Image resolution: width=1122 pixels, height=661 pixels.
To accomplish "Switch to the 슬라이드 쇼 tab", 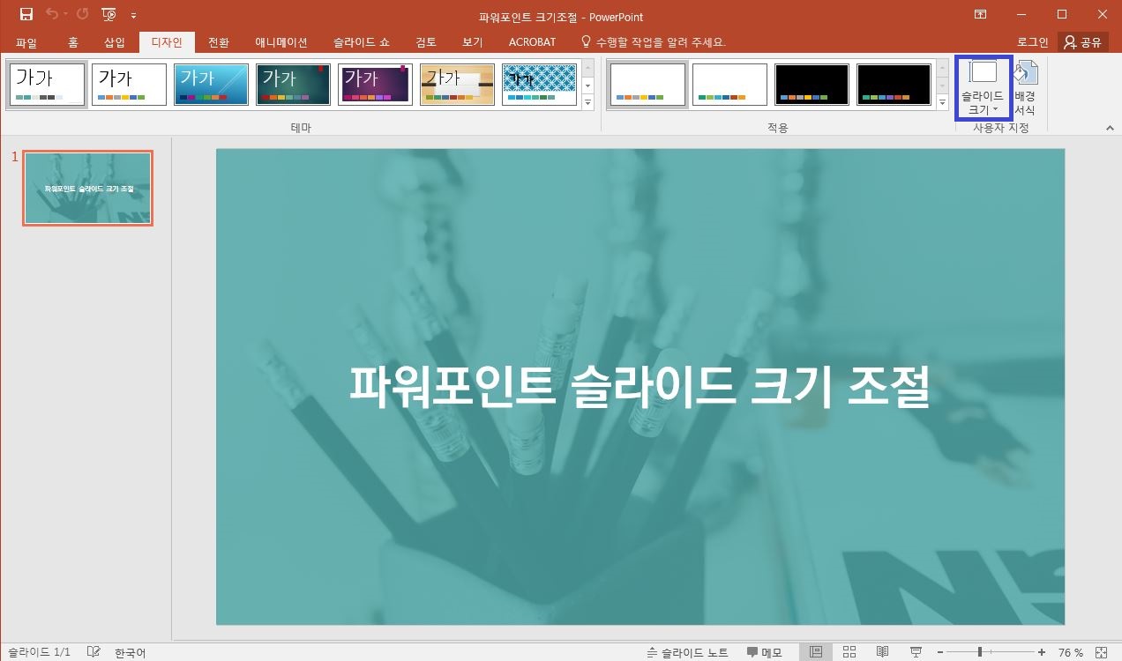I will click(362, 41).
